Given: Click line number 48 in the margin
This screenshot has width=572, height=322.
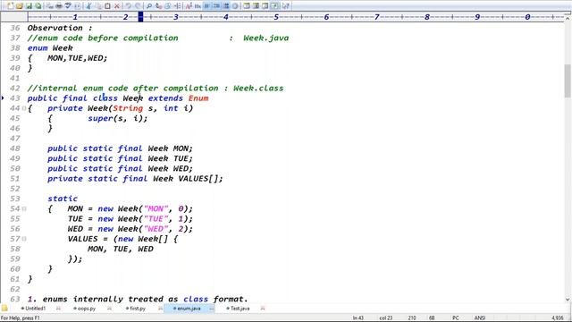Looking at the screenshot, I should point(15,148).
